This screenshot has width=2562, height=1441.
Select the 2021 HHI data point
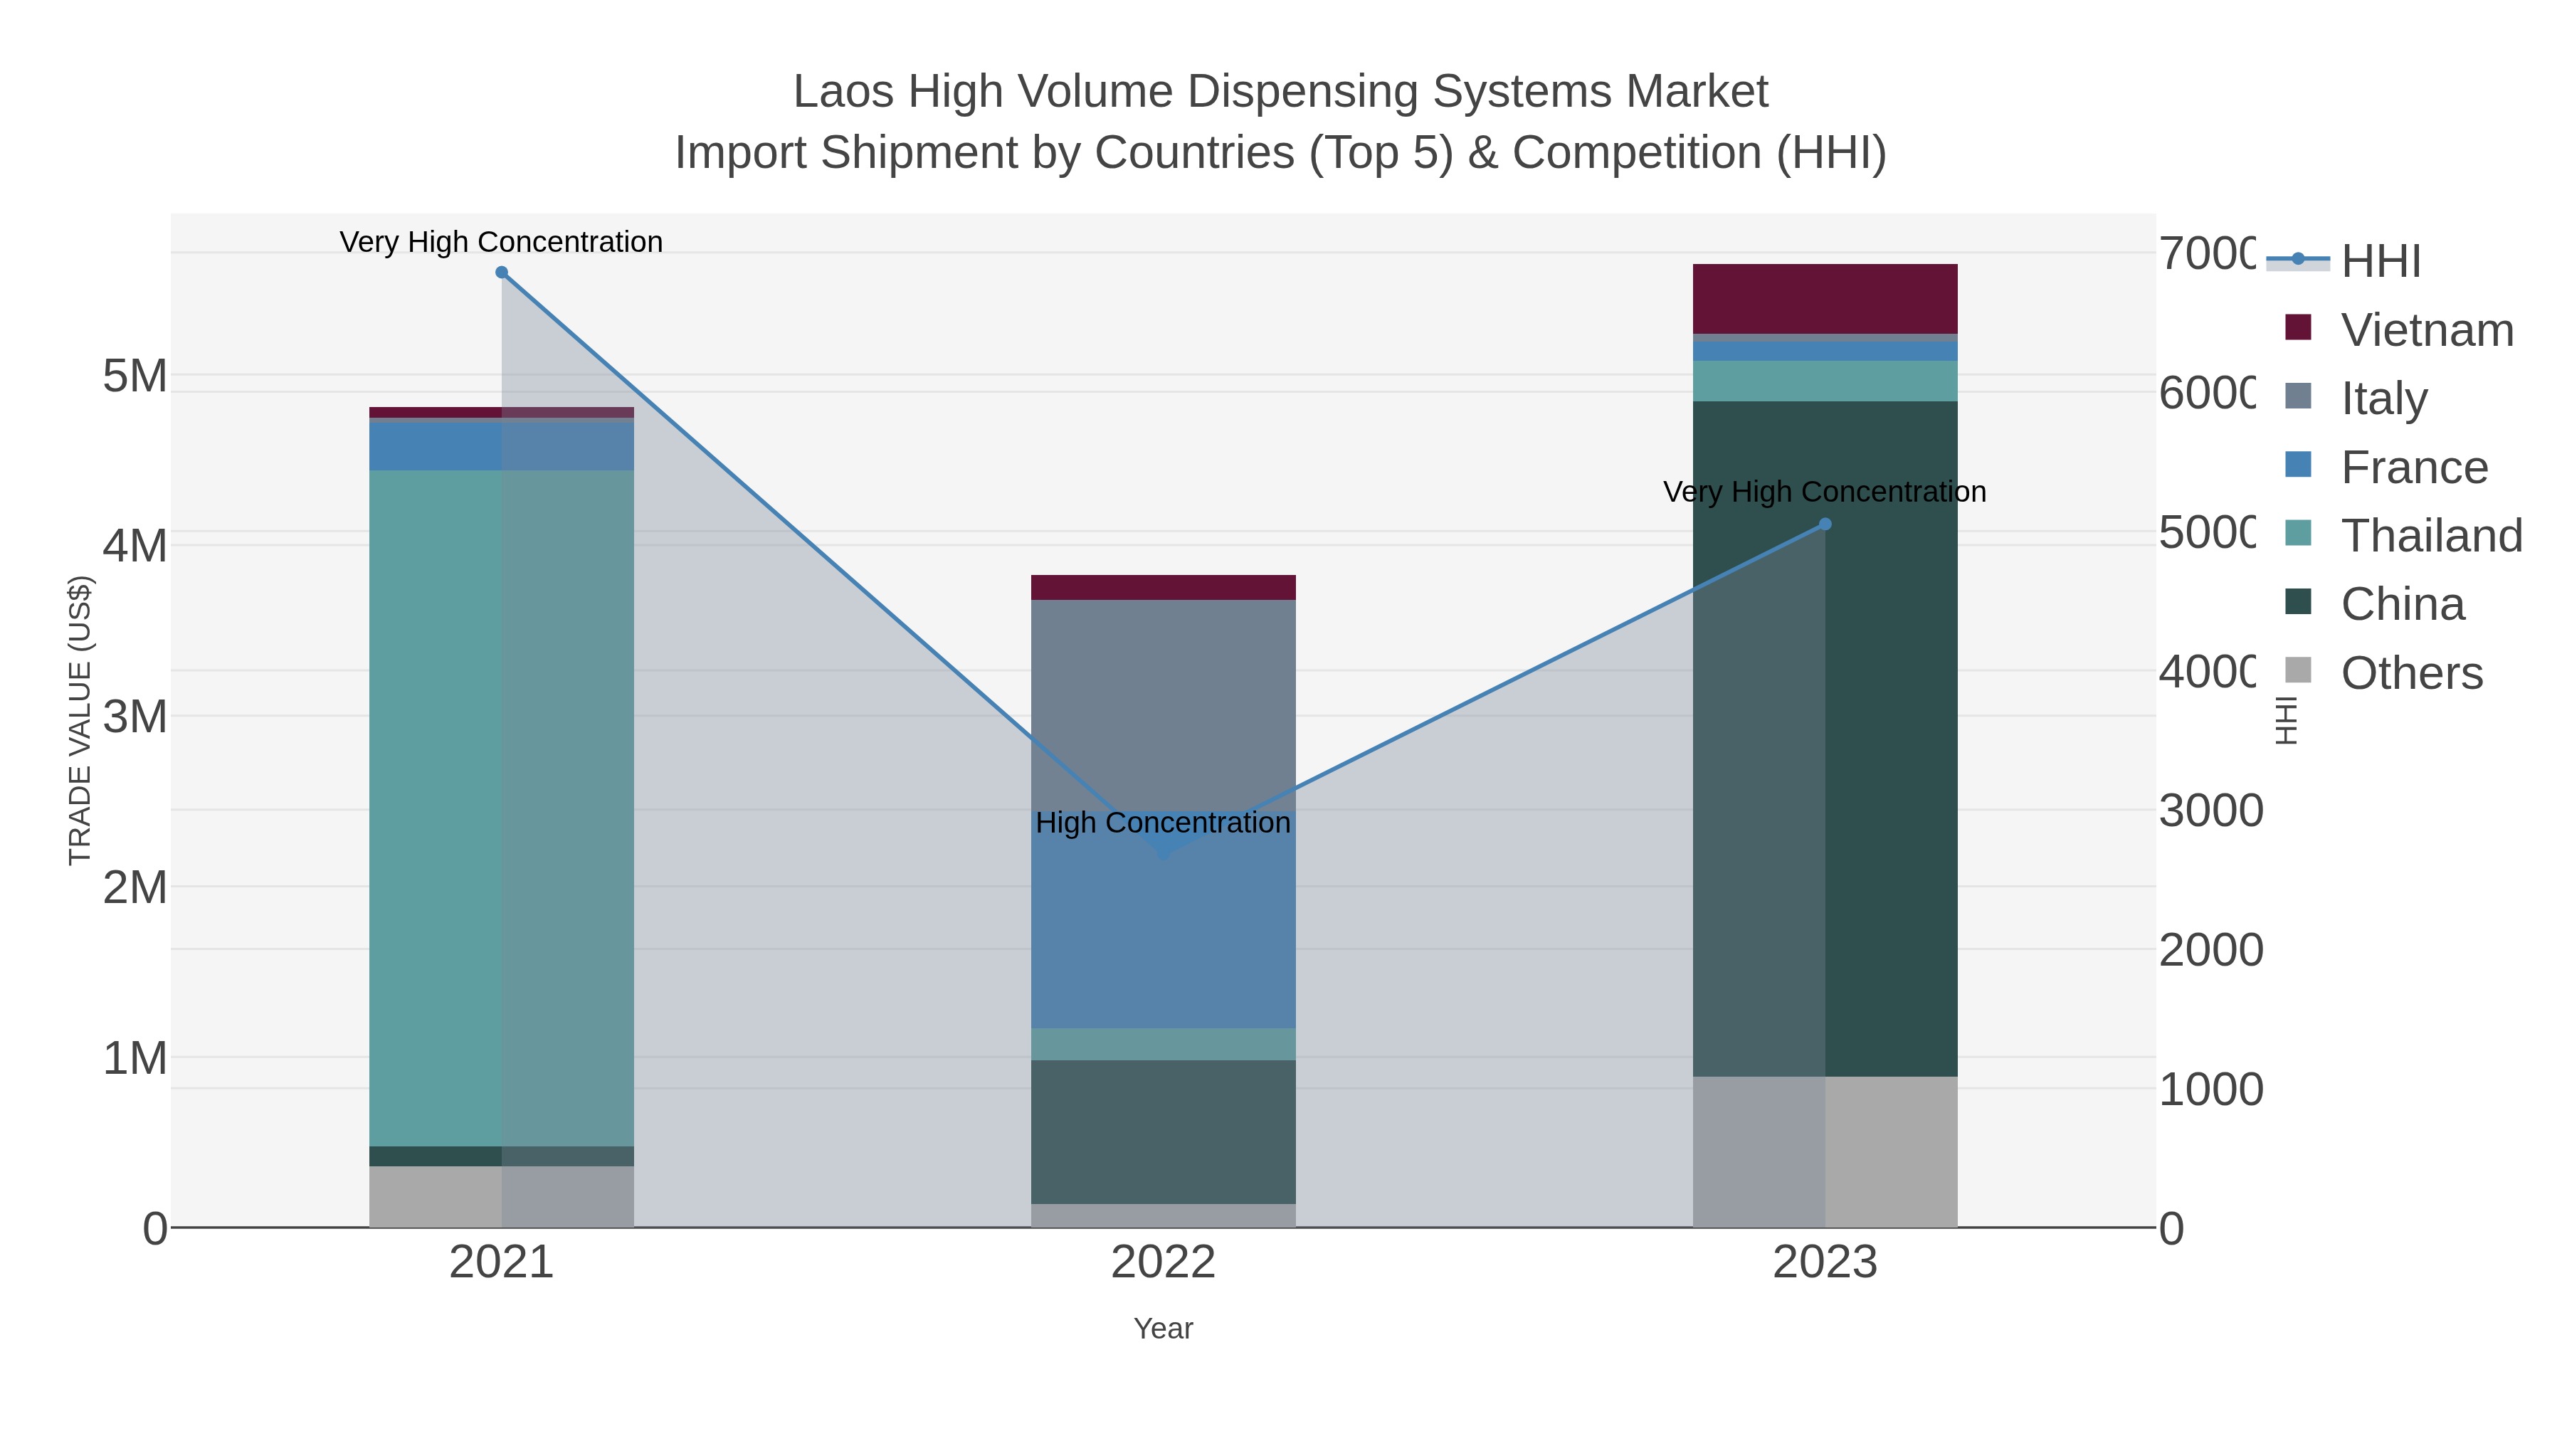501,273
